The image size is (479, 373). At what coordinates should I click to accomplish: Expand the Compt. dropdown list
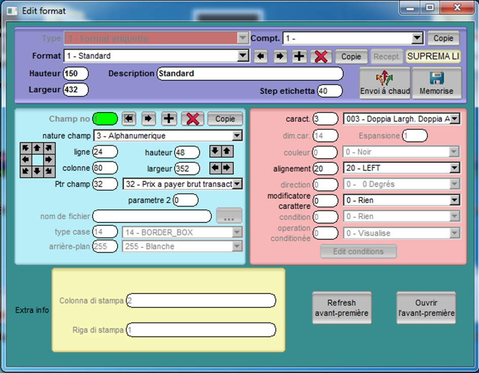417,38
